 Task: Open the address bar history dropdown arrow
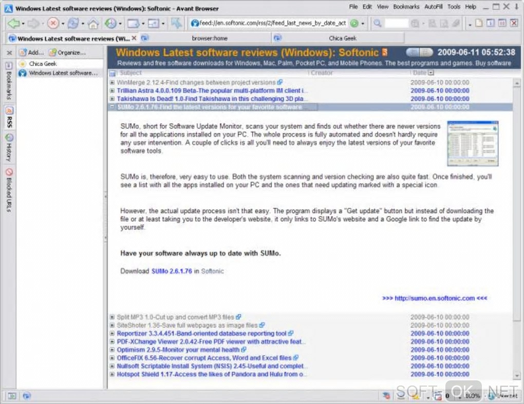point(363,24)
